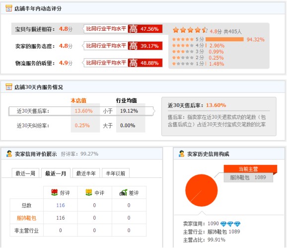Click the 高 48.88% comparison badge
The width and height of the screenshot is (287, 248).
pos(145,63)
